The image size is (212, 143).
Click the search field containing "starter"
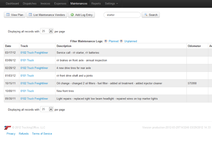point(122,15)
